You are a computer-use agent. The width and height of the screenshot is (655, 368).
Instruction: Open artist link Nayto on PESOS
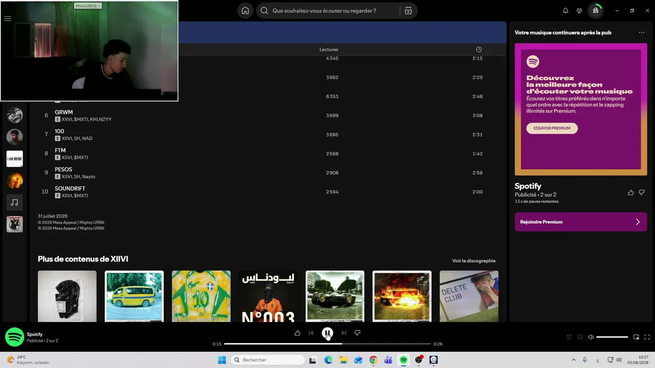point(89,177)
